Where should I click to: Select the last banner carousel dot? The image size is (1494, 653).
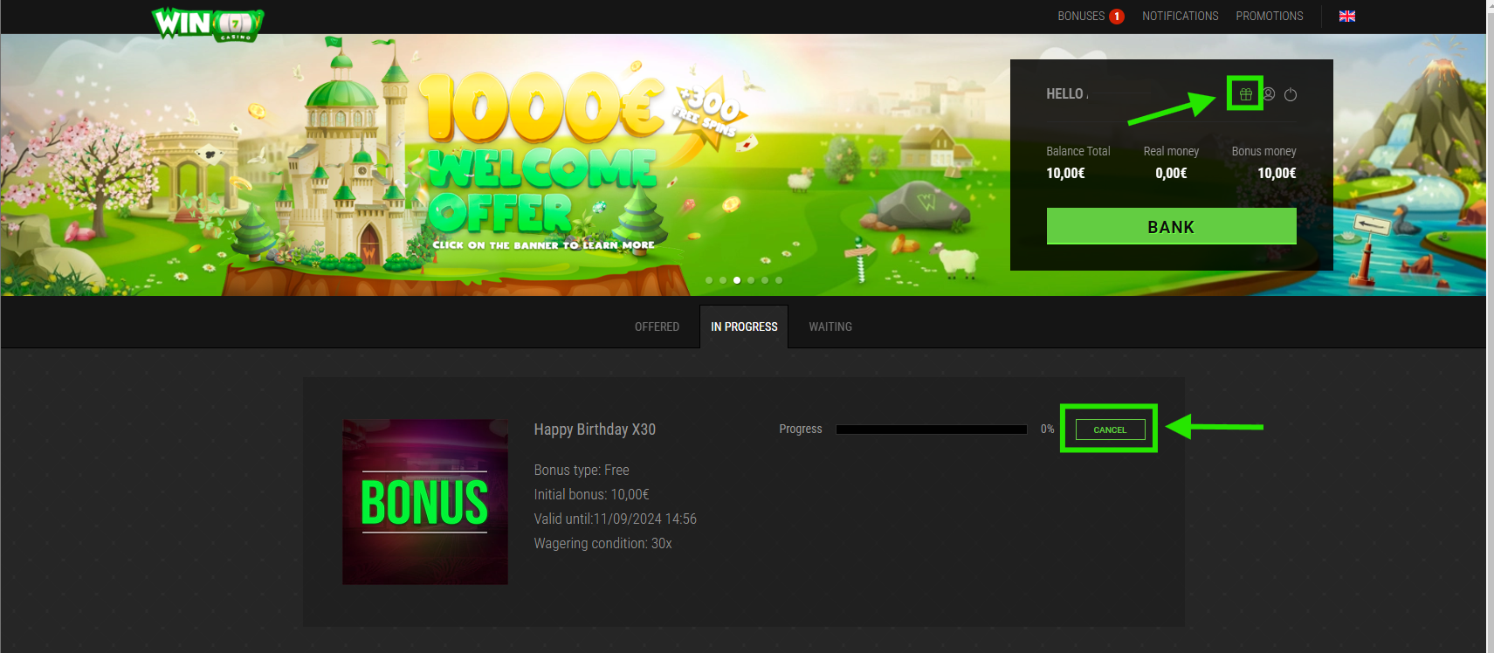pos(779,280)
